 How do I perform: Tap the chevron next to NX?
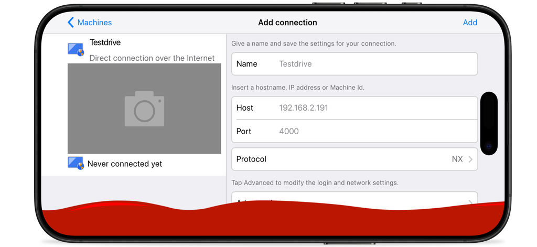(470, 159)
